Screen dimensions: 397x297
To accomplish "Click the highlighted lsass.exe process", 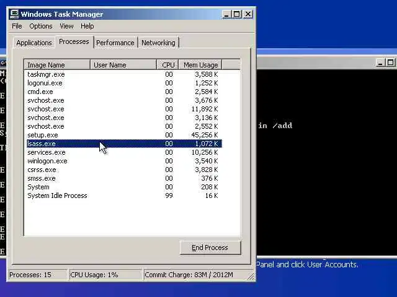I will 124,144.
